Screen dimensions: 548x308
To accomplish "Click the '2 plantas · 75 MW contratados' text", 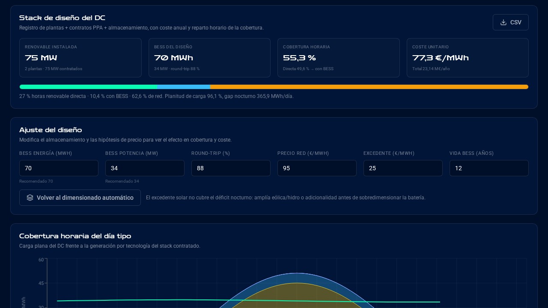I will [x=54, y=69].
